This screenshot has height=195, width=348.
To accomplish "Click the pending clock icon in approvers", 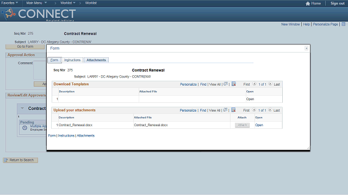I will pyautogui.click(x=24, y=128).
